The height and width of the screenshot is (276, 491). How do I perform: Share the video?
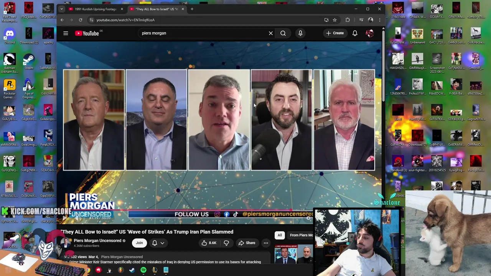tap(247, 243)
